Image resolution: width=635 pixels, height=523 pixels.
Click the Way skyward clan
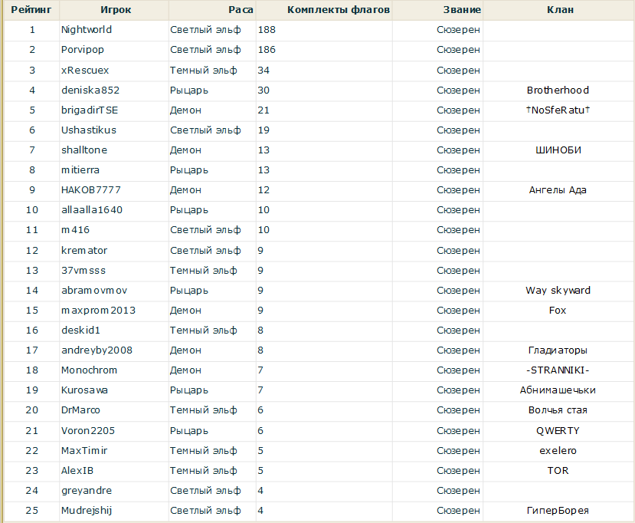[558, 291]
